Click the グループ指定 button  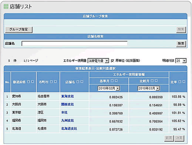pos(19,30)
